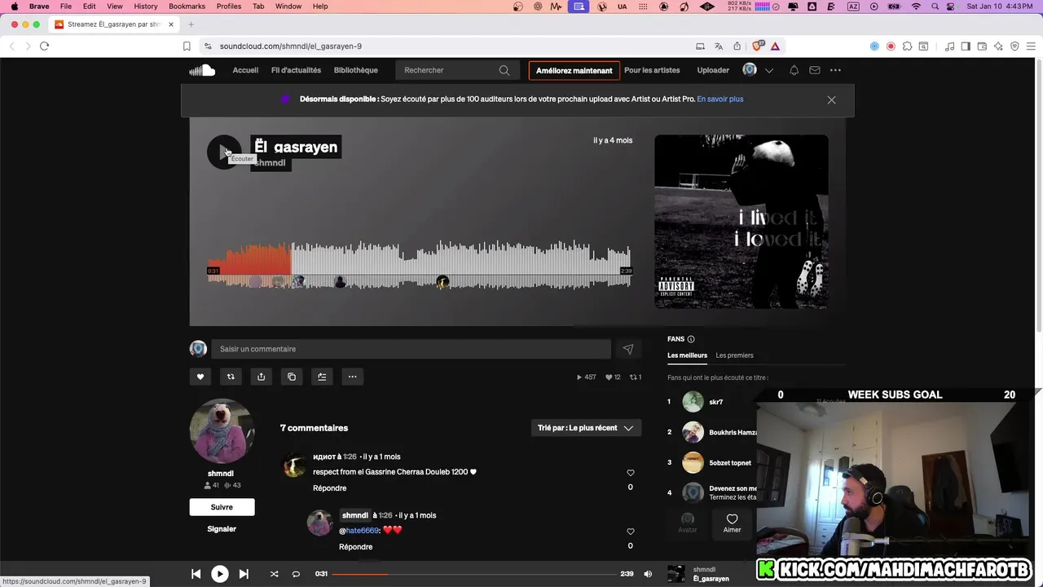Open messages envelope icon
The height and width of the screenshot is (587, 1043).
click(x=814, y=70)
